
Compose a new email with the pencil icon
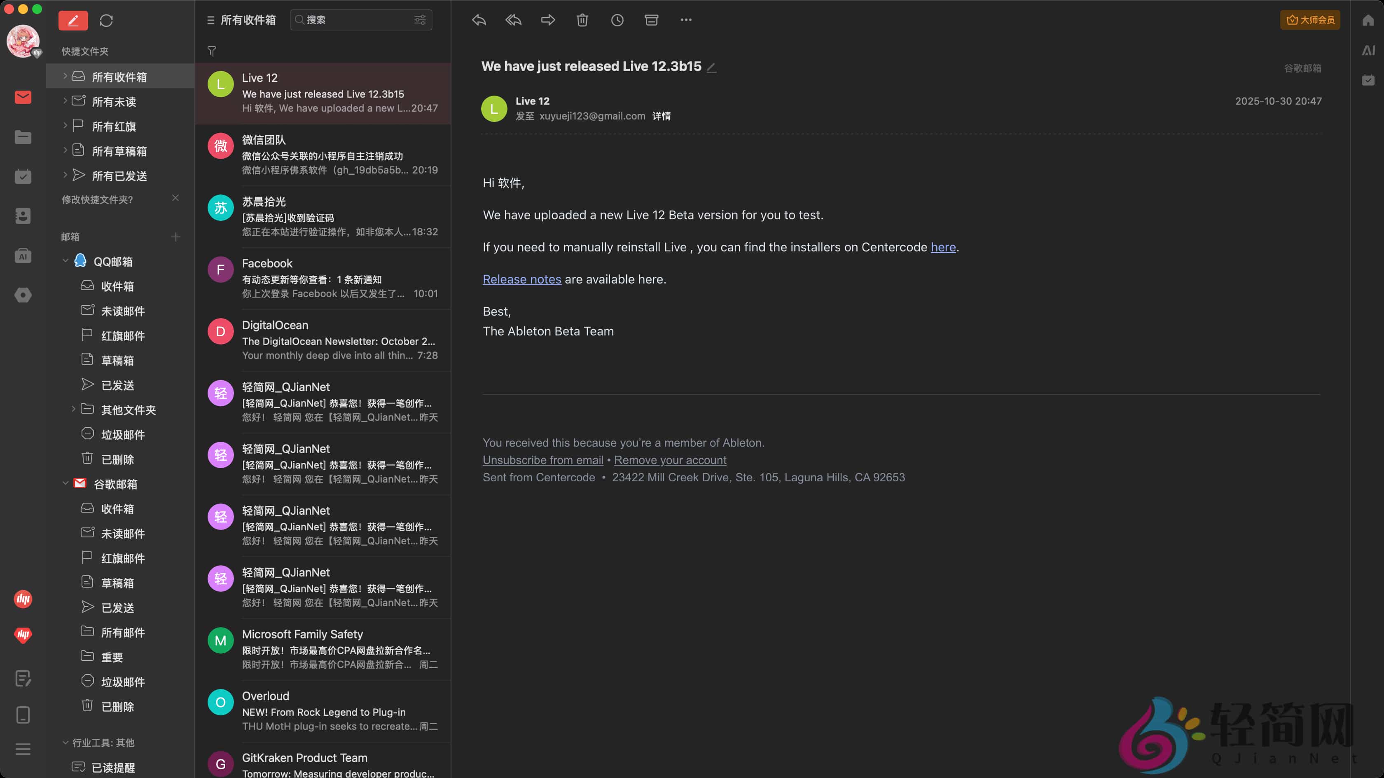click(73, 20)
